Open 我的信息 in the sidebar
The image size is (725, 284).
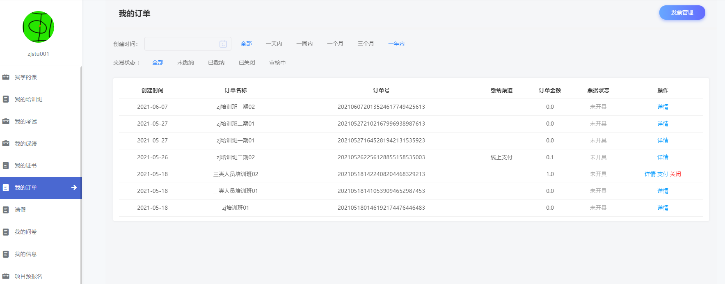click(x=25, y=254)
